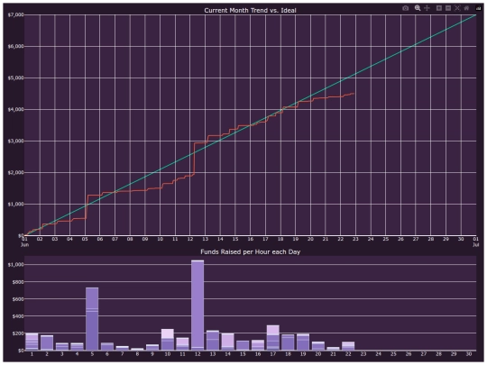Image resolution: width=487 pixels, height=365 pixels.
Task: Click the '25' tick label under the bar chart
Action: [393, 354]
